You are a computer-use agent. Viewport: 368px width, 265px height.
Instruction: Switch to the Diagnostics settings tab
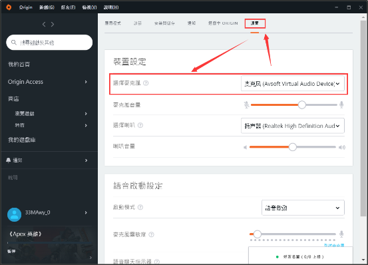[x=138, y=23]
